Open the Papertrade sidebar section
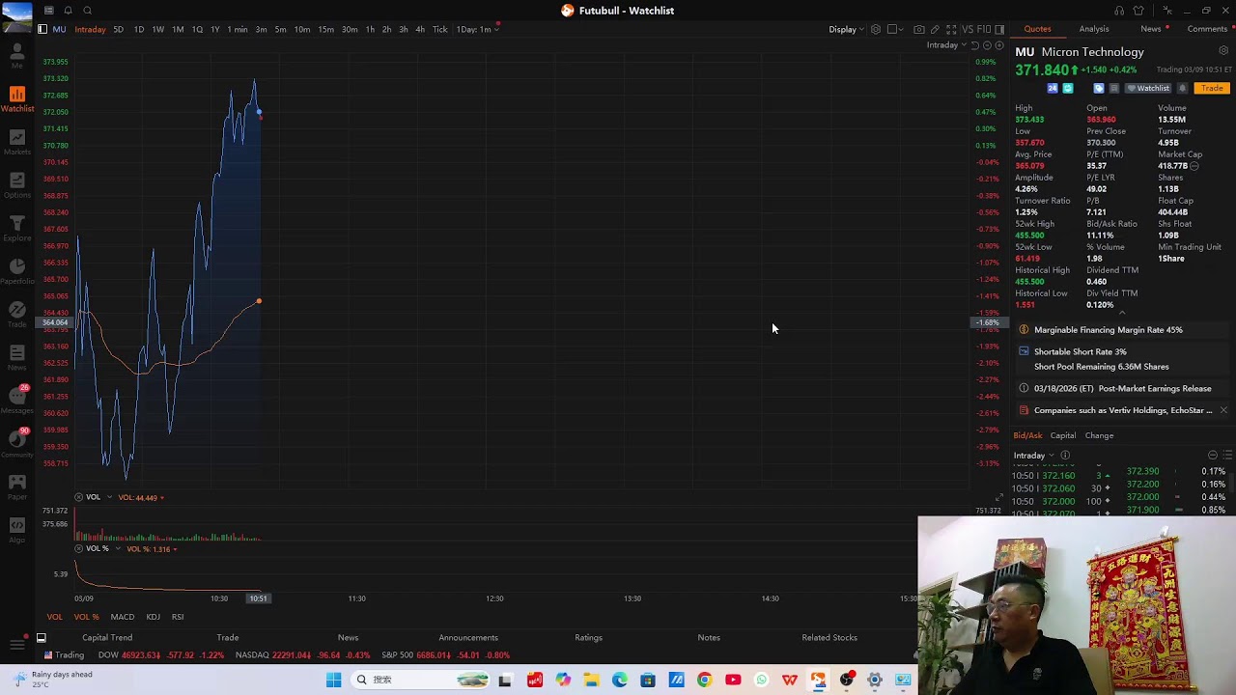 pos(16,271)
